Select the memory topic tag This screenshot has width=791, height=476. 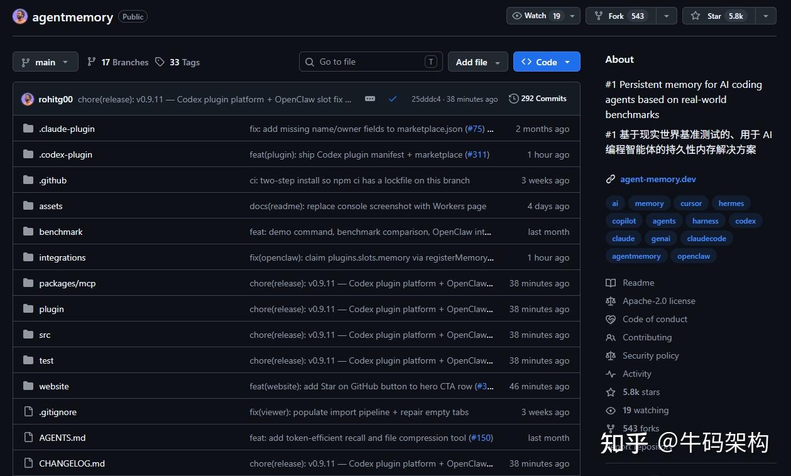pos(649,203)
